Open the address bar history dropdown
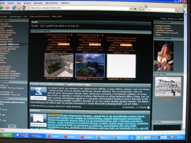The image size is (191, 143). click(131, 9)
